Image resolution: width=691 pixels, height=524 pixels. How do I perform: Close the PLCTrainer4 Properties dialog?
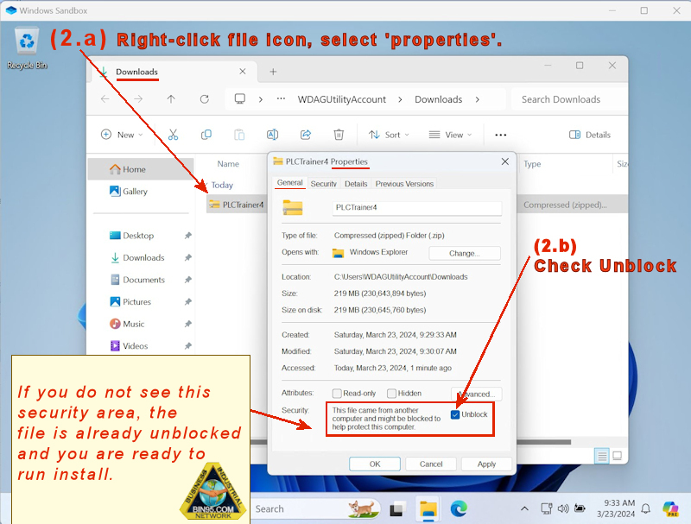coord(505,161)
